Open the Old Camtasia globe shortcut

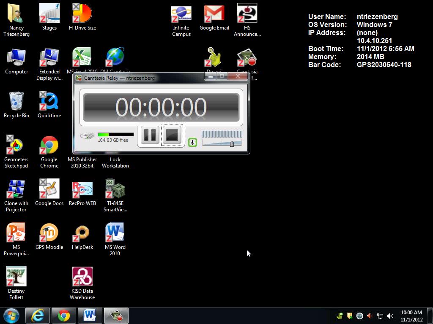[115, 57]
